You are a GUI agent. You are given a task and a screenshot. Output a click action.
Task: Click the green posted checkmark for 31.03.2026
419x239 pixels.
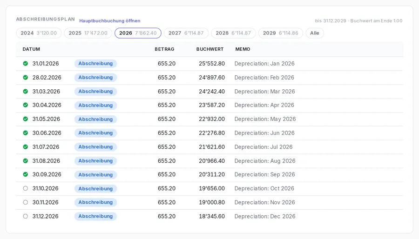[26, 91]
